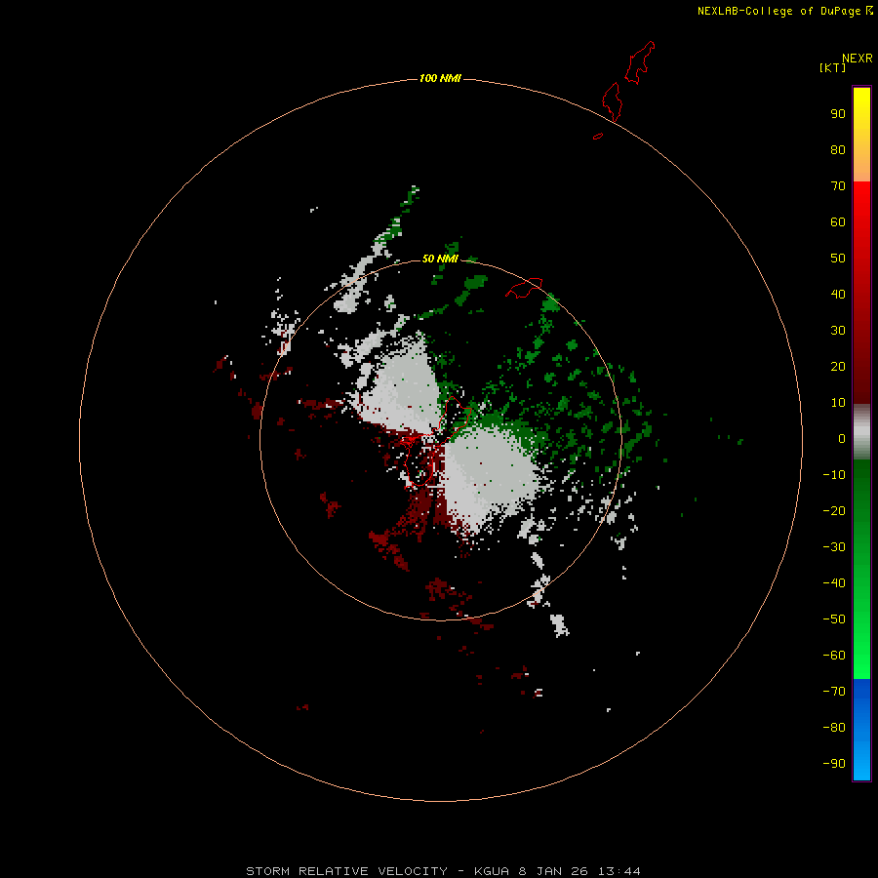Click the 80 value on the velocity scale

point(838,149)
